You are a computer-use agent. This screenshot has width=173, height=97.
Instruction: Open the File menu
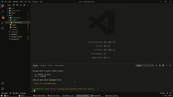click(6, 2)
